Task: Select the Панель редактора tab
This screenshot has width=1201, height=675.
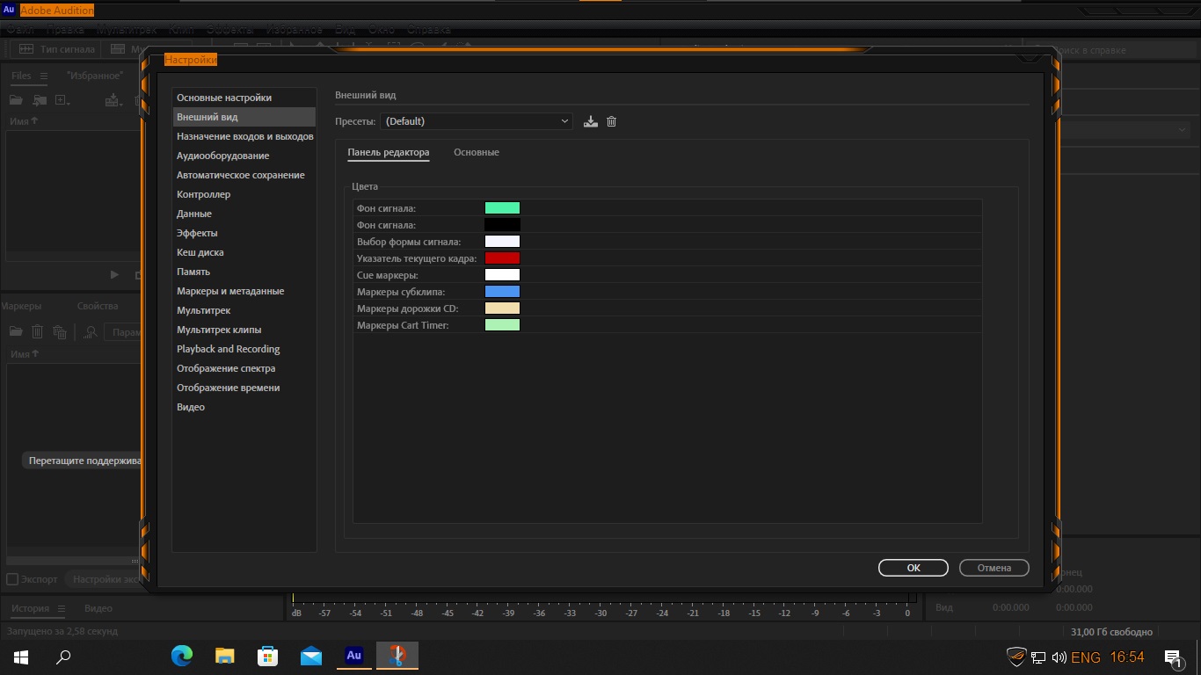Action: [389, 152]
